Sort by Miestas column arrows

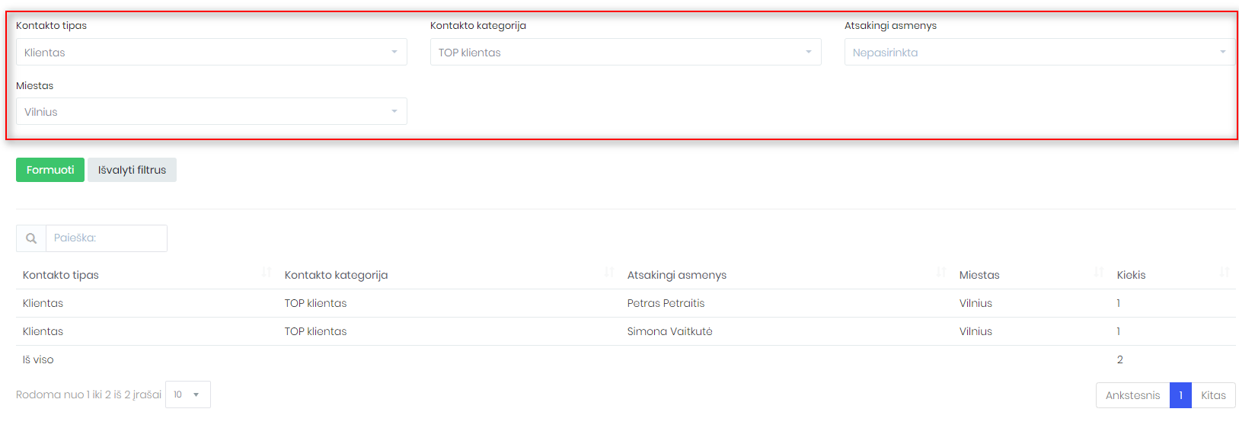click(1099, 272)
